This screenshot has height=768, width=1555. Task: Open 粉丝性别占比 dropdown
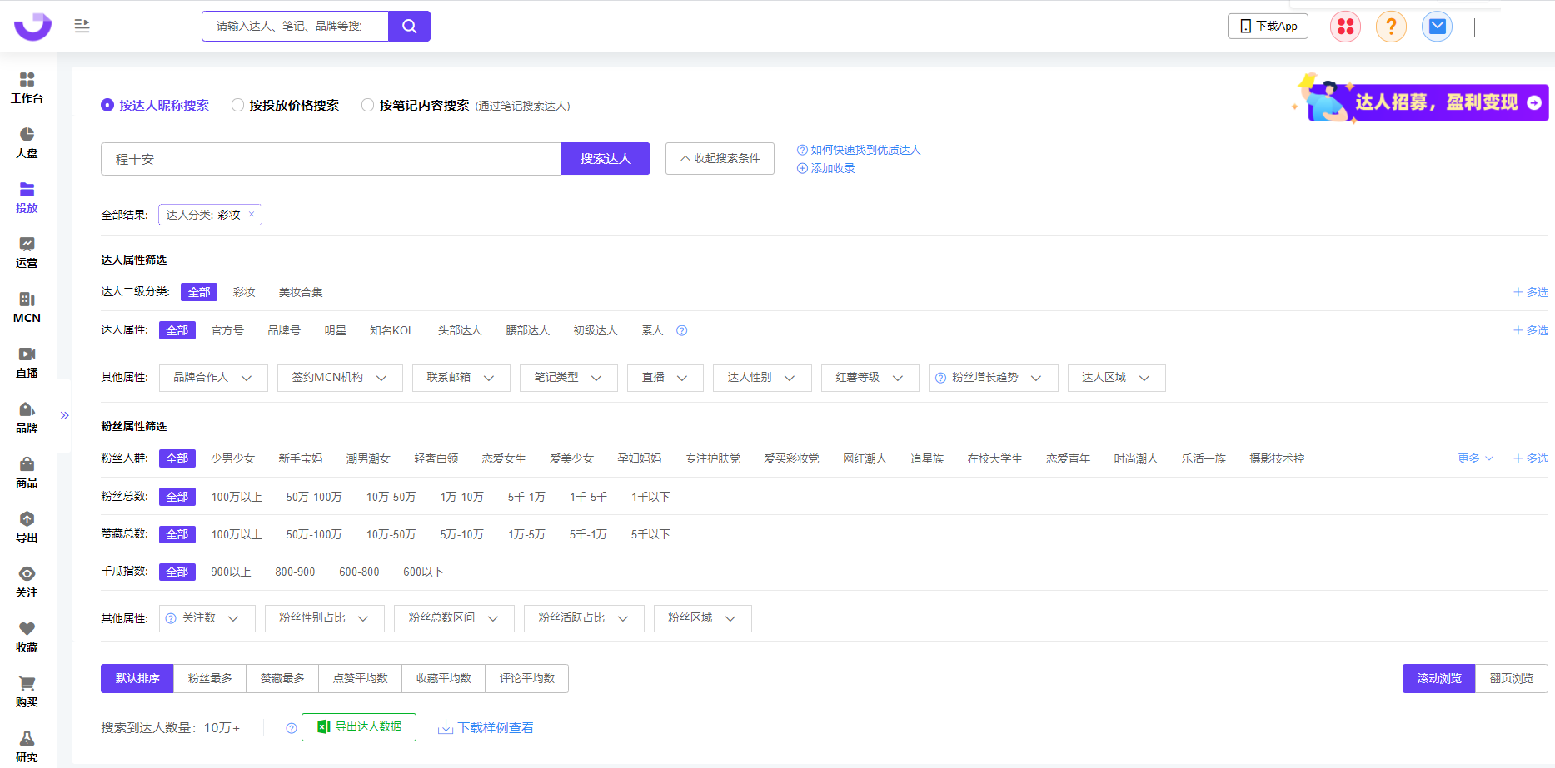coord(324,618)
